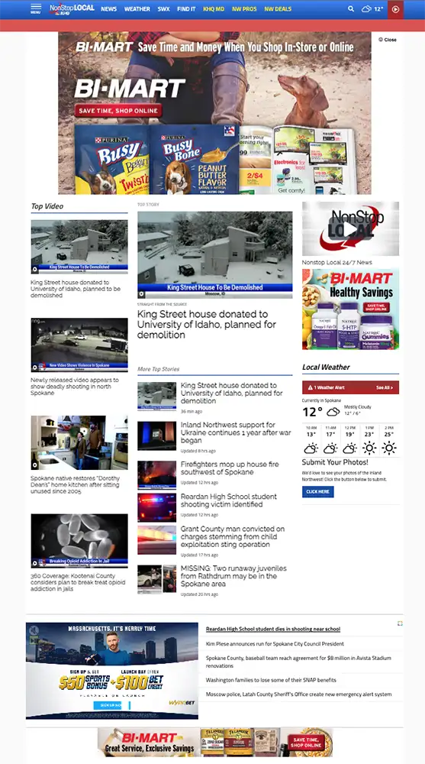This screenshot has width=425, height=764.
Task: Open the WEATHER menu item
Action: pyautogui.click(x=137, y=8)
